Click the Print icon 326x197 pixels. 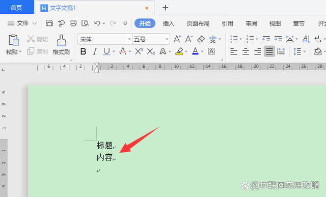tap(73, 23)
